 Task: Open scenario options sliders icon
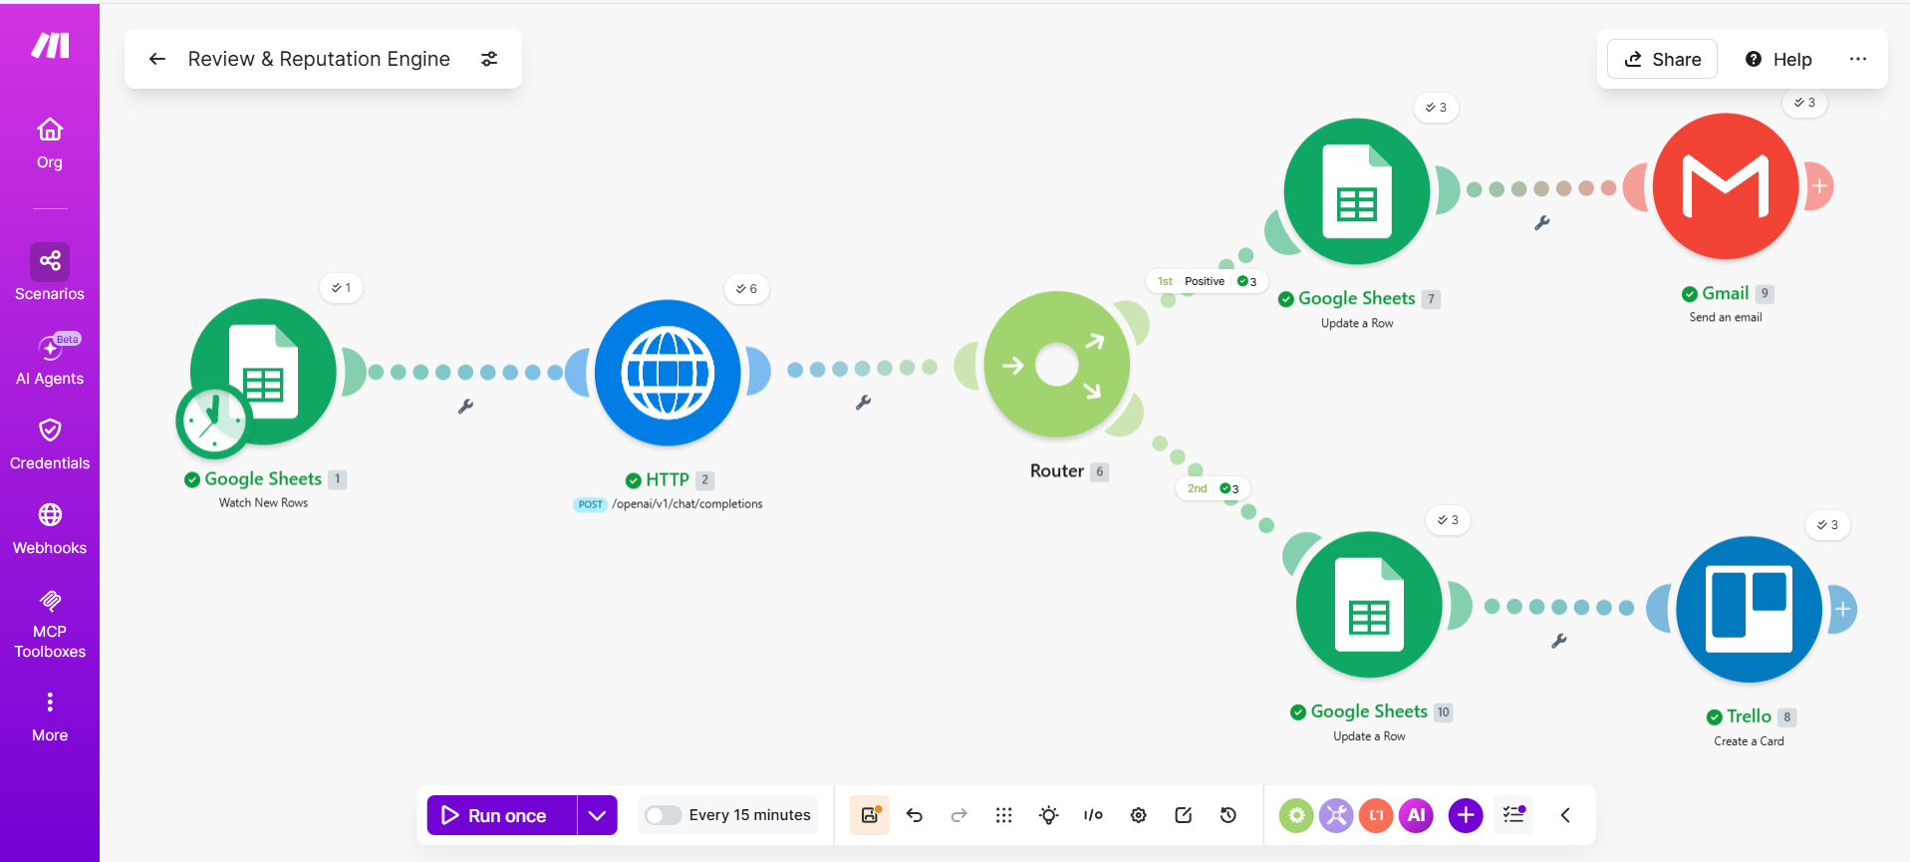click(x=489, y=59)
